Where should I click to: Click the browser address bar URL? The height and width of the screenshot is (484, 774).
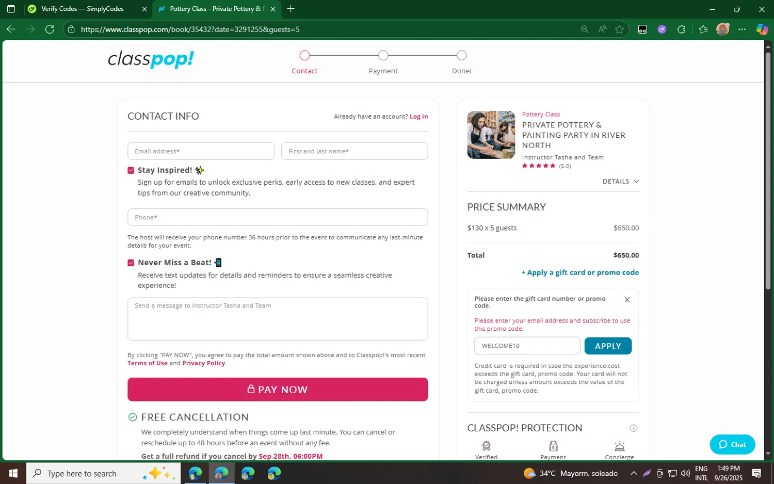(190, 29)
